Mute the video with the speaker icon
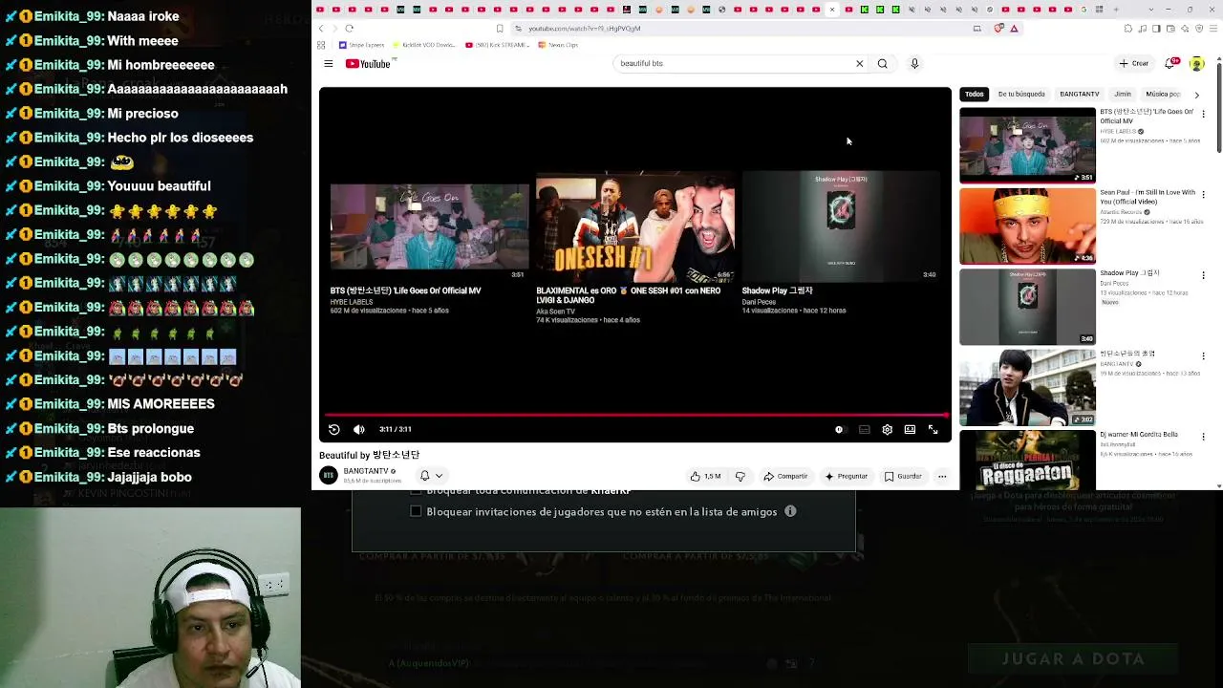This screenshot has width=1223, height=688. click(x=359, y=430)
